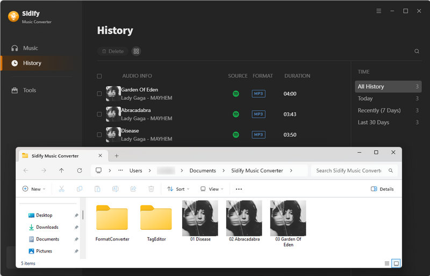The image size is (430, 276).
Task: Show hidden path items via ellipsis in address bar
Action: (120, 170)
